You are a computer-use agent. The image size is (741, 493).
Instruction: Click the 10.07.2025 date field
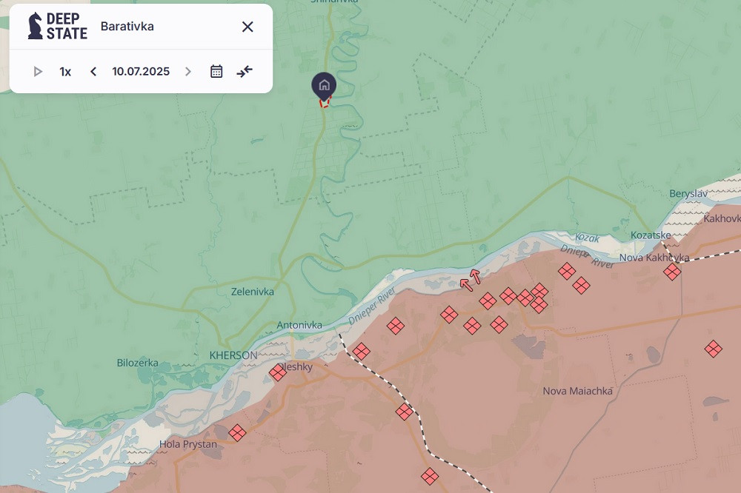pyautogui.click(x=141, y=72)
